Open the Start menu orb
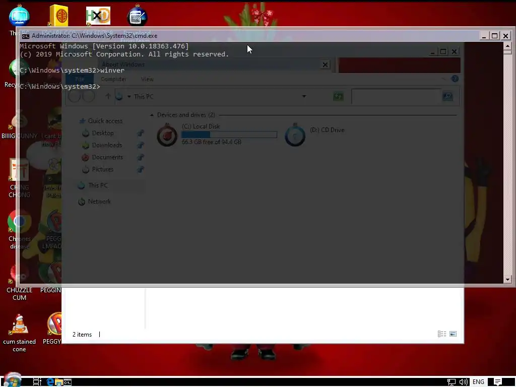This screenshot has height=387, width=516. [13, 380]
